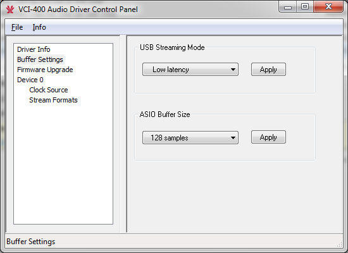348x253 pixels.
Task: Open Stream Formats settings
Action: click(54, 100)
